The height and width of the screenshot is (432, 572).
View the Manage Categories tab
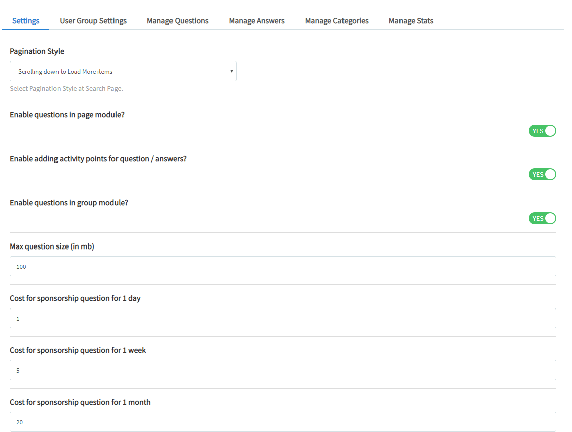336,21
